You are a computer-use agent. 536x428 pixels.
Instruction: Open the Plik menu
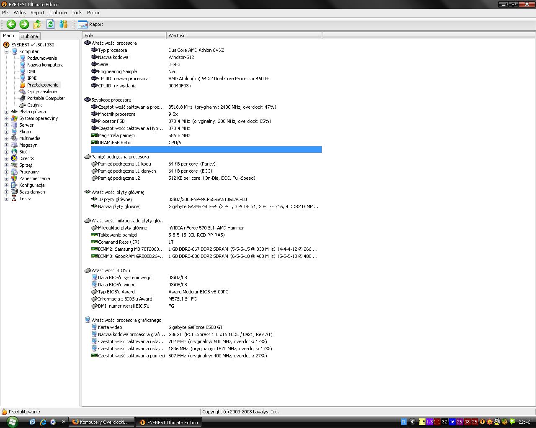click(5, 13)
